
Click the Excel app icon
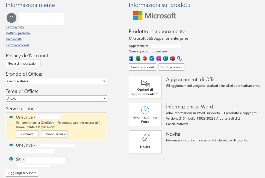click(x=138, y=58)
